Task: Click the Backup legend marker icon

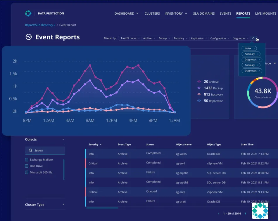Action: pos(199,88)
